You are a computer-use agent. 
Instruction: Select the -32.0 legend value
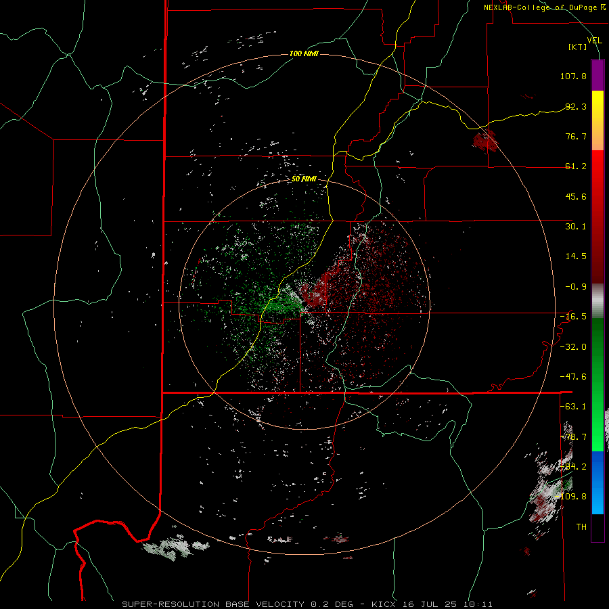(573, 346)
